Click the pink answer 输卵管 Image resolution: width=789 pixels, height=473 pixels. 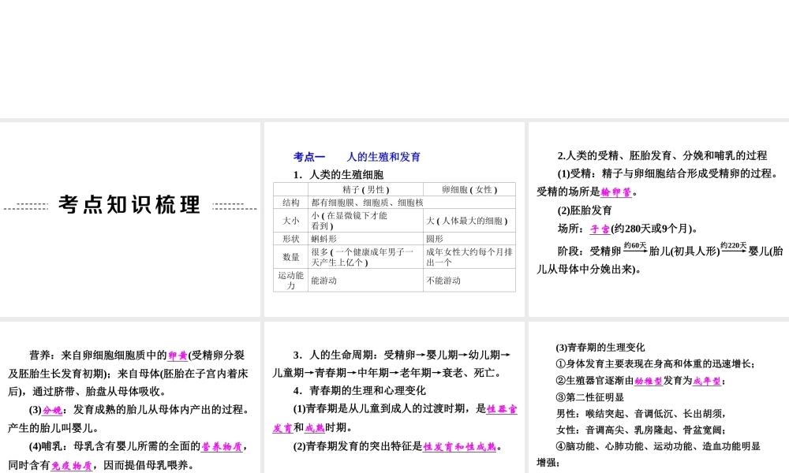click(616, 192)
